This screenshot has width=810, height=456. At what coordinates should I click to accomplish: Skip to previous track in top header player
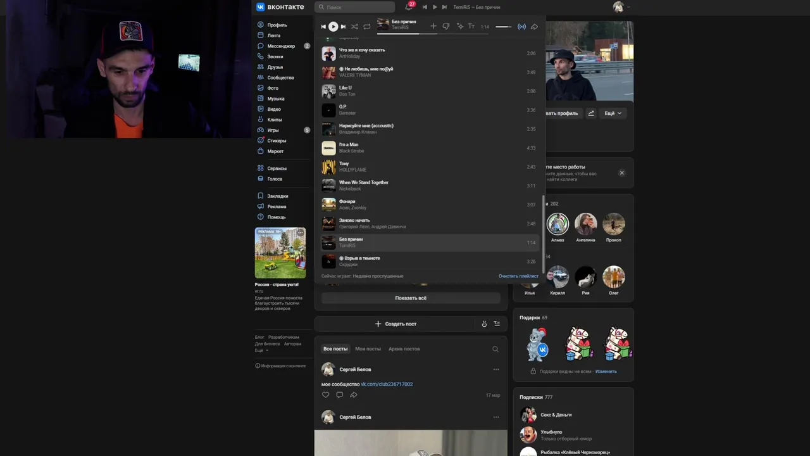[x=425, y=7]
